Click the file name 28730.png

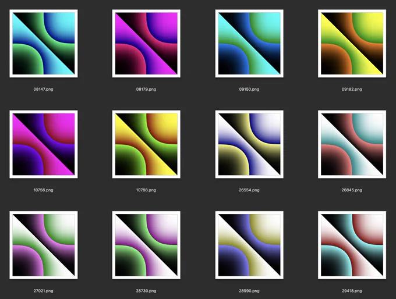146,291
